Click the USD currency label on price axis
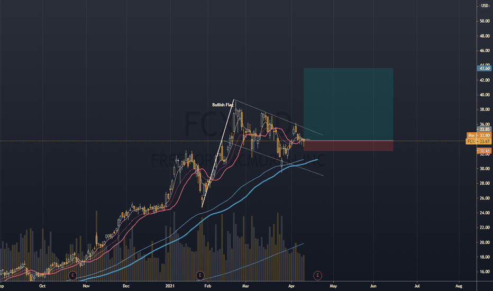Image resolution: width=493 pixels, height=291 pixels. [485, 6]
